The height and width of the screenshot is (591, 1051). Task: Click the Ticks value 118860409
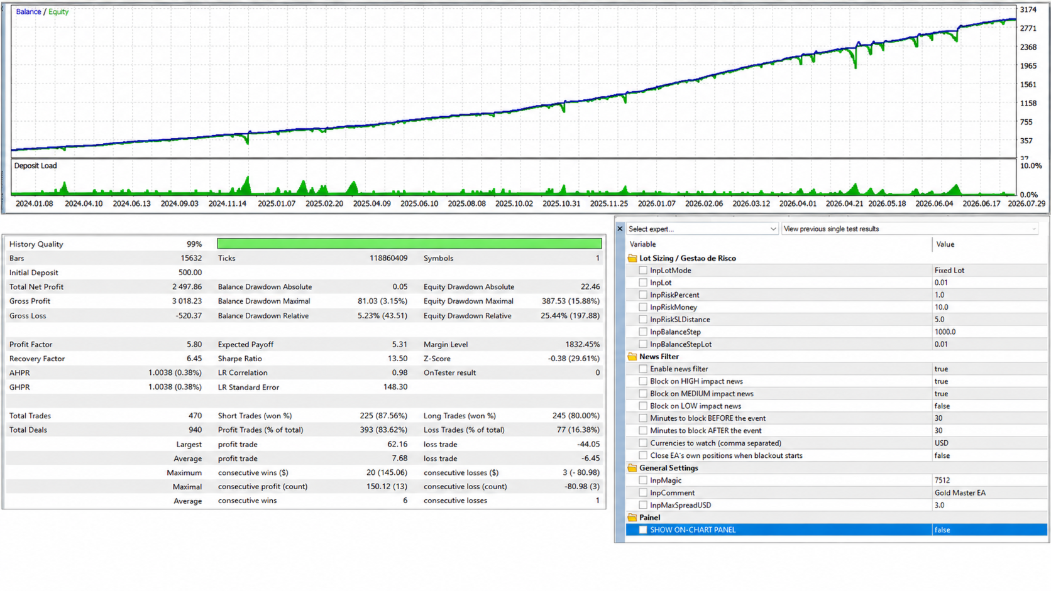coord(388,258)
